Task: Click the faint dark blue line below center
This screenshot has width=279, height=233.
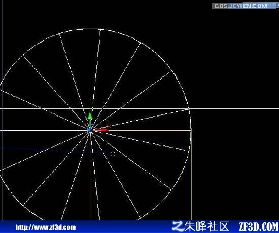Action: click(x=53, y=150)
